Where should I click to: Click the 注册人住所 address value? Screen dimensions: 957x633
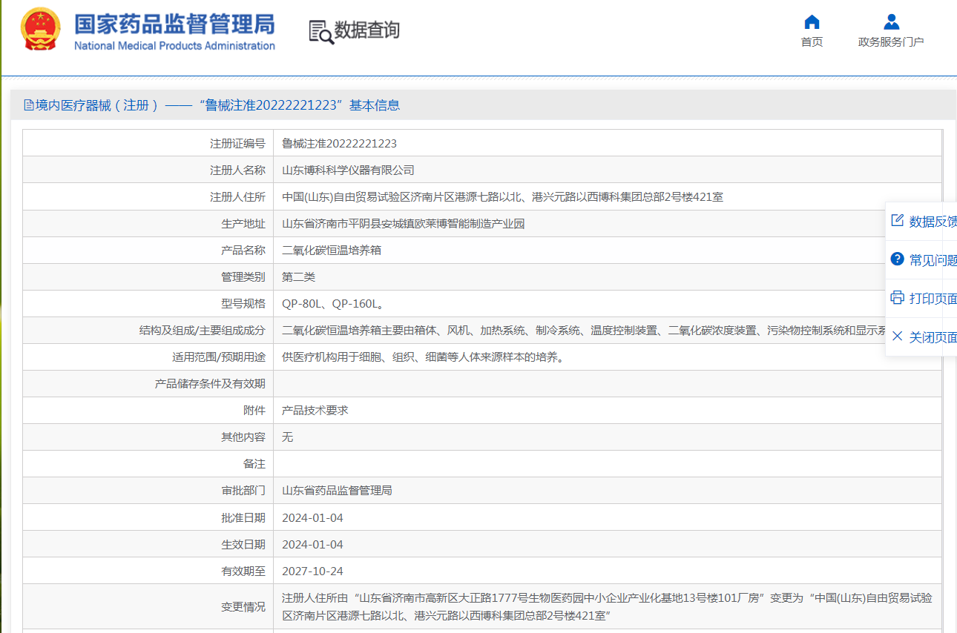[502, 197]
